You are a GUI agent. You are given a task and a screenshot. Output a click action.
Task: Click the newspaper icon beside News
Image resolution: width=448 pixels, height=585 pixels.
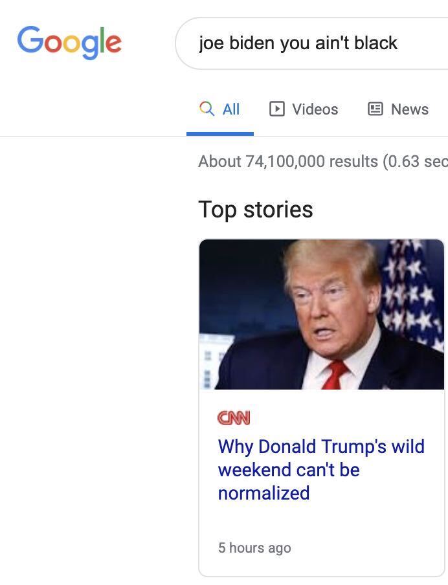375,109
